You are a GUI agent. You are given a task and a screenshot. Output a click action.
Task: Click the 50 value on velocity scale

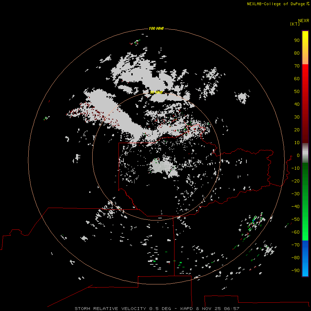[x=297, y=92]
